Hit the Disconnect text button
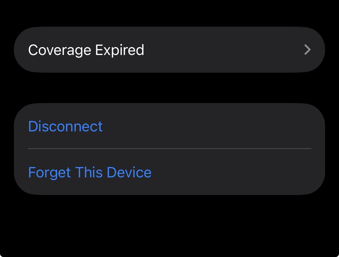Image resolution: width=339 pixels, height=257 pixels. click(x=65, y=126)
